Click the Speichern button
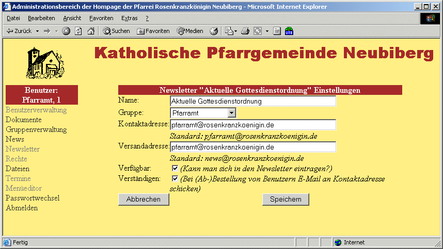 pyautogui.click(x=286, y=199)
